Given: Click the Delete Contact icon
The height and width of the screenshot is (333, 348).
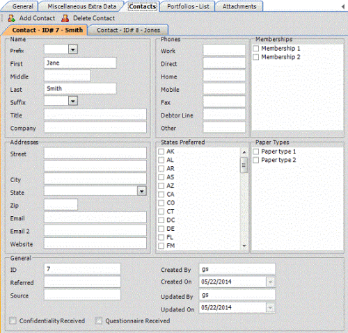Looking at the screenshot, I should pyautogui.click(x=65, y=18).
